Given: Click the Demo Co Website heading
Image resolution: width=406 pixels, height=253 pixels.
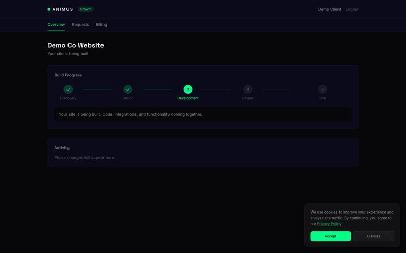Looking at the screenshot, I should pos(76,45).
